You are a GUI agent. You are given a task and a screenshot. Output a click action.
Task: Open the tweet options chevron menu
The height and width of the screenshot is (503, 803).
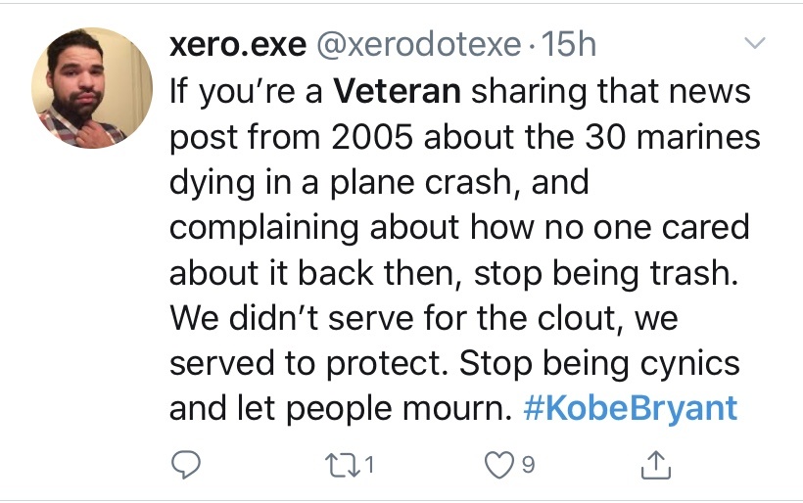click(x=755, y=45)
